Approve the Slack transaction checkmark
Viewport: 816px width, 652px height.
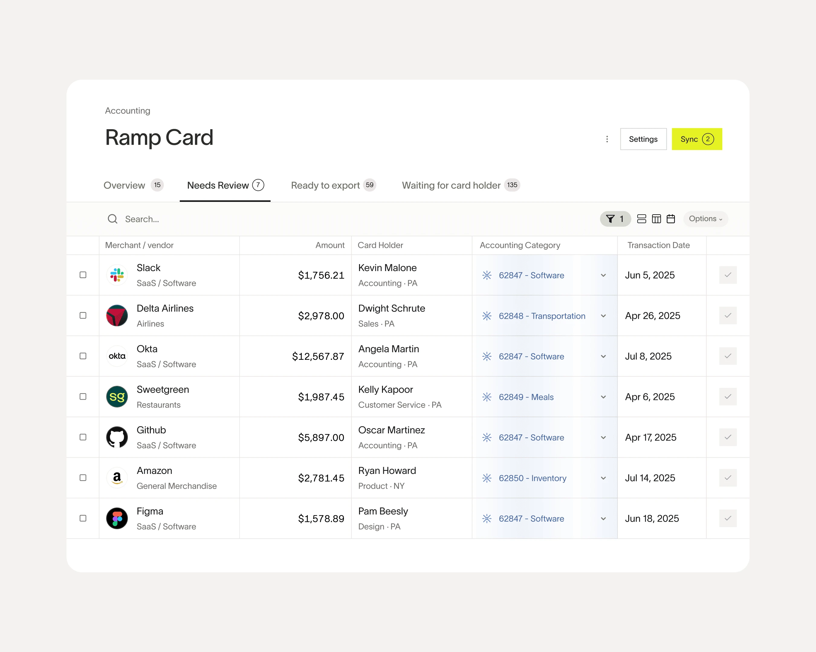(x=727, y=275)
